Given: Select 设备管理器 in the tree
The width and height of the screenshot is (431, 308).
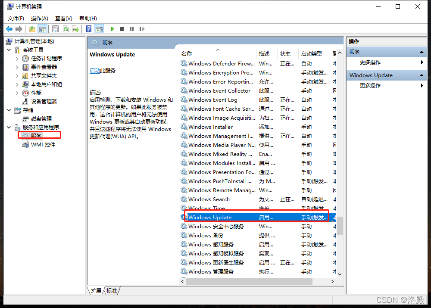Looking at the screenshot, I should coord(44,102).
